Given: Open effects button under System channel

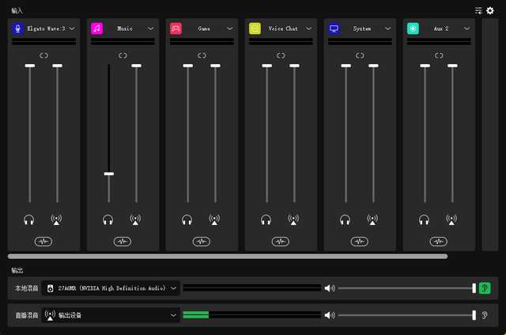Looking at the screenshot, I should pos(360,242).
